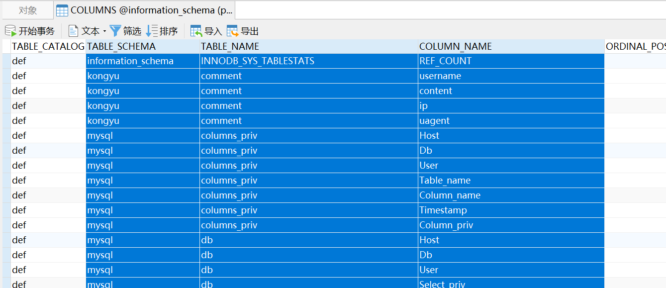The width and height of the screenshot is (666, 288).
Task: Click the Filter (筛选) funnel icon
Action: 115,31
